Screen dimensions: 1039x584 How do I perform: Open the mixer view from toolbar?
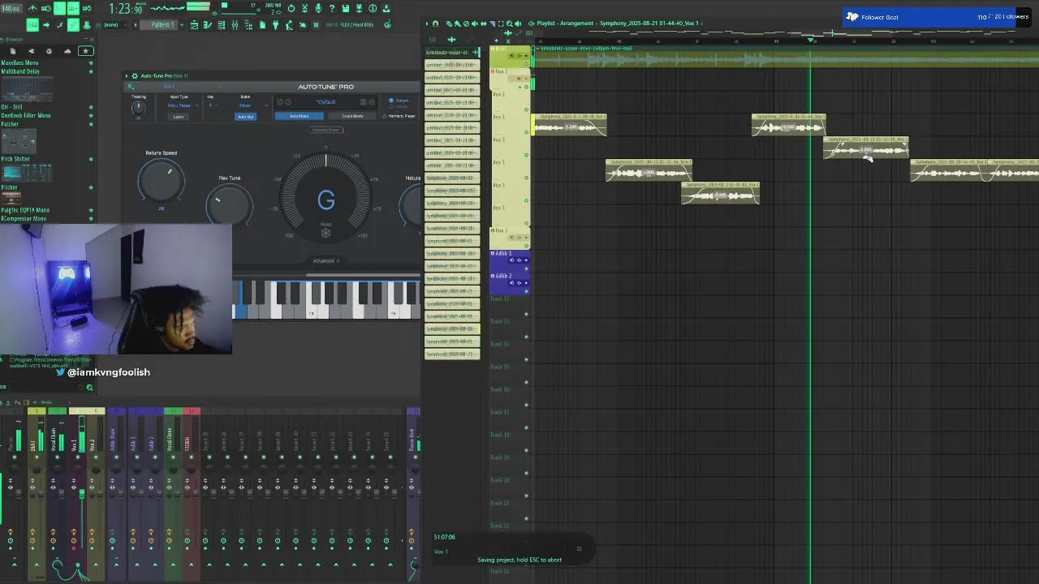235,24
